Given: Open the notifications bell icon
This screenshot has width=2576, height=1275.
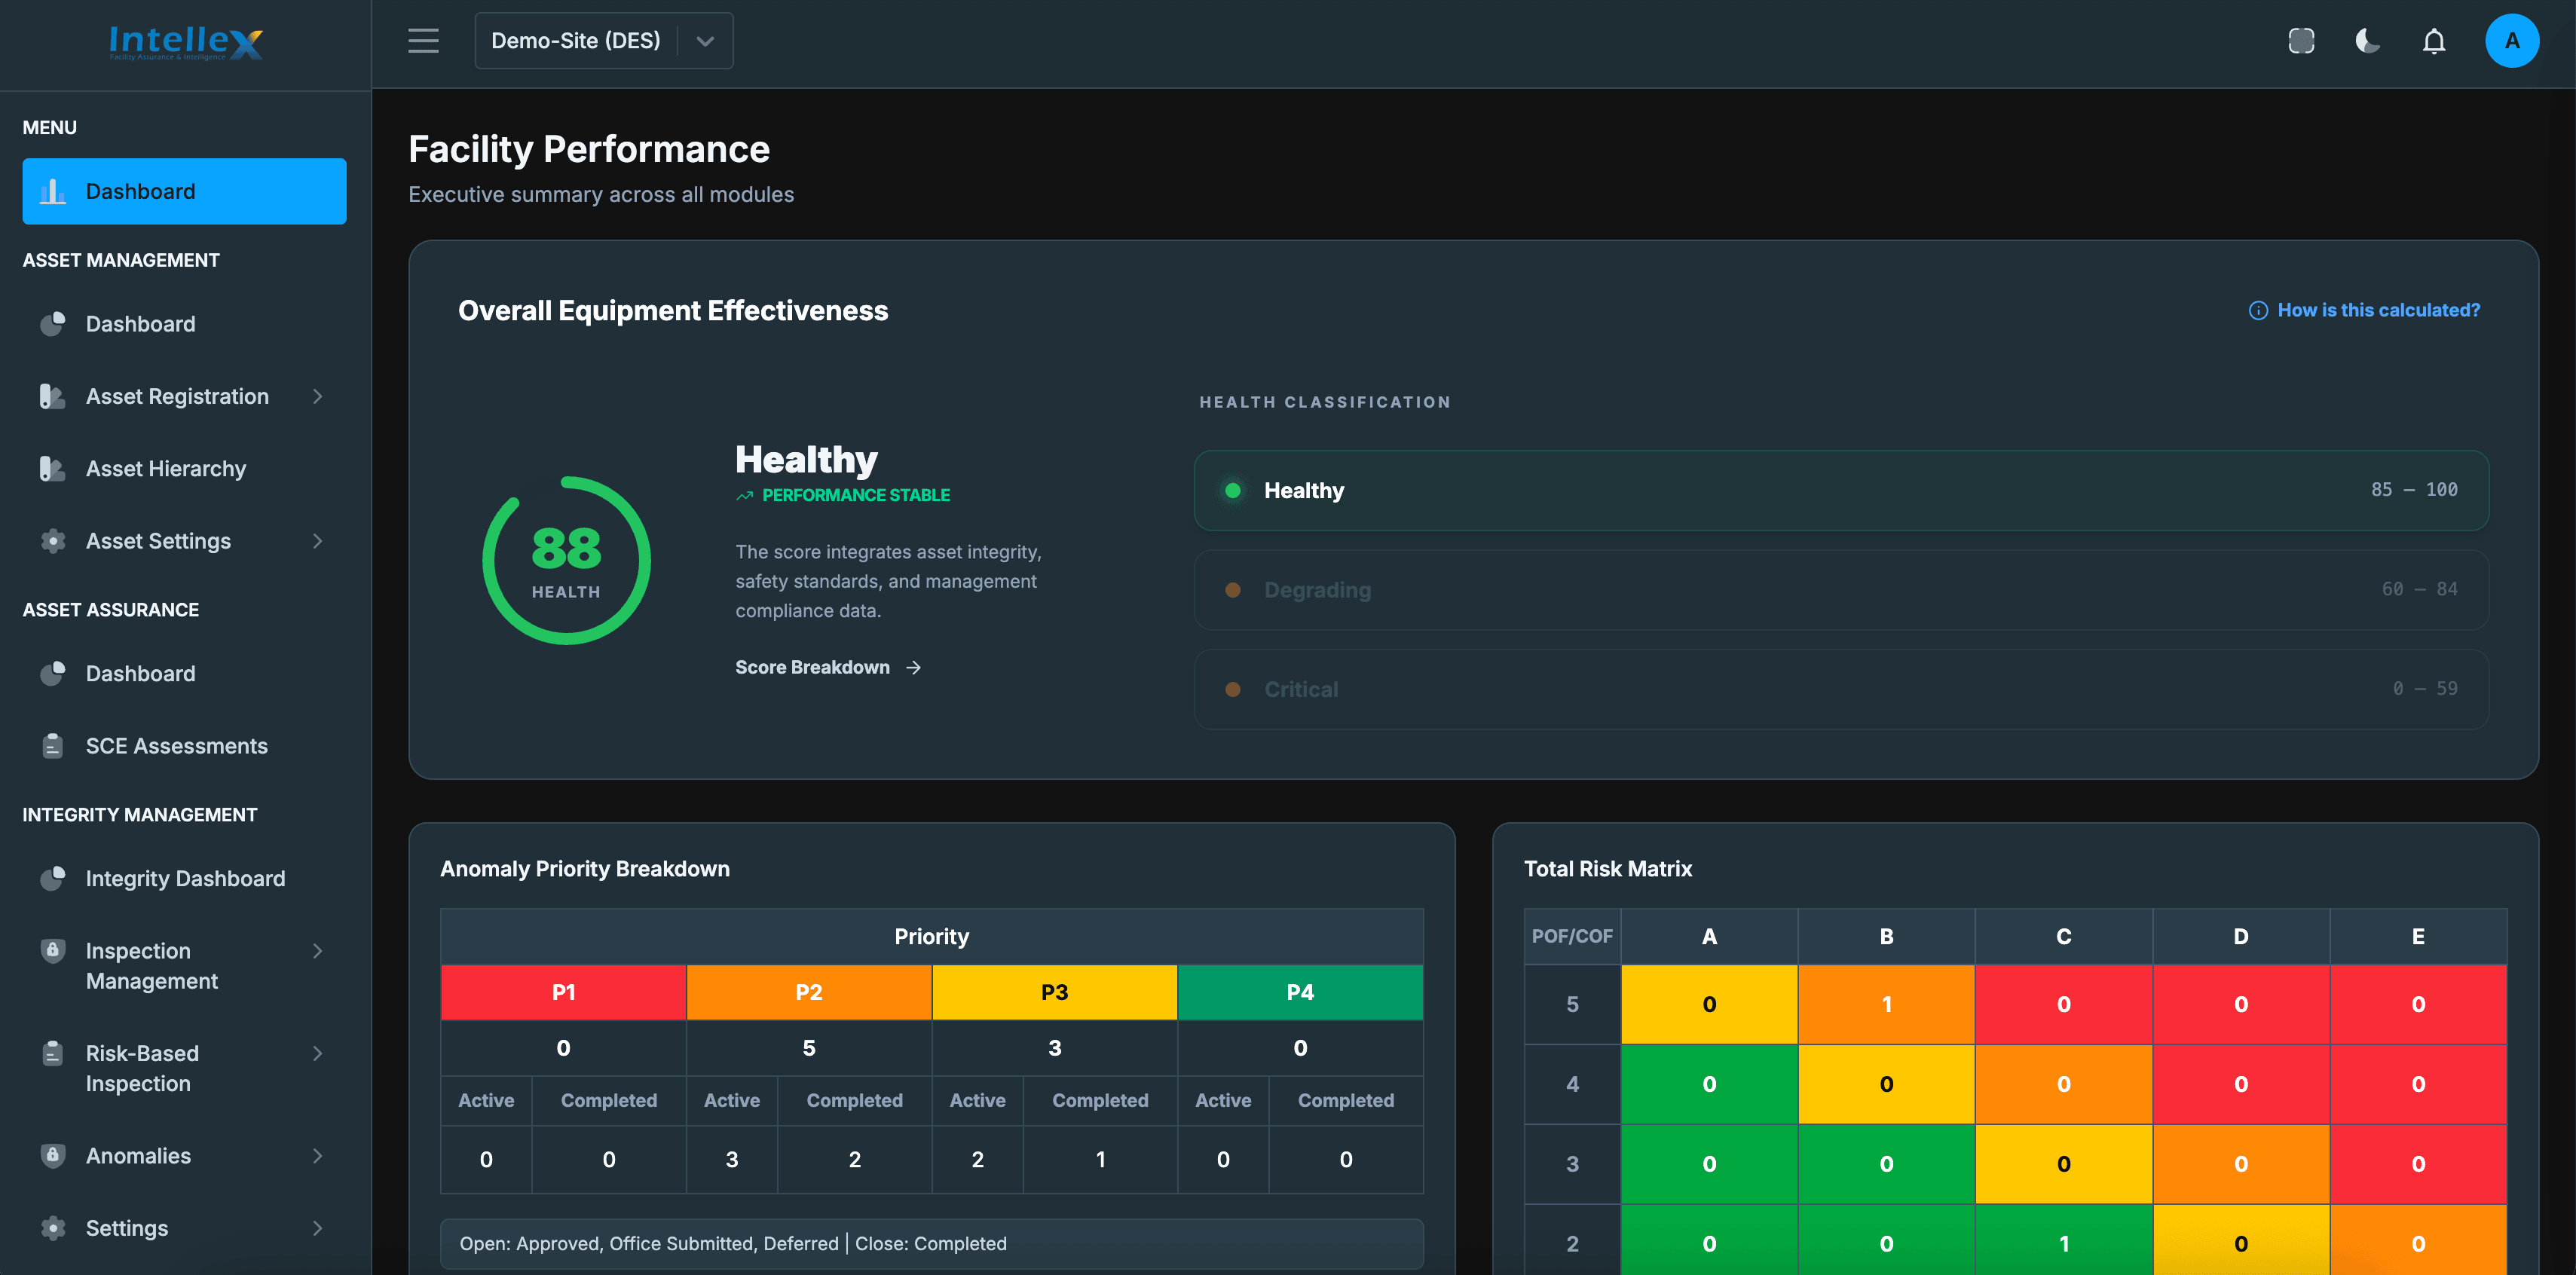Looking at the screenshot, I should click(x=2433, y=40).
